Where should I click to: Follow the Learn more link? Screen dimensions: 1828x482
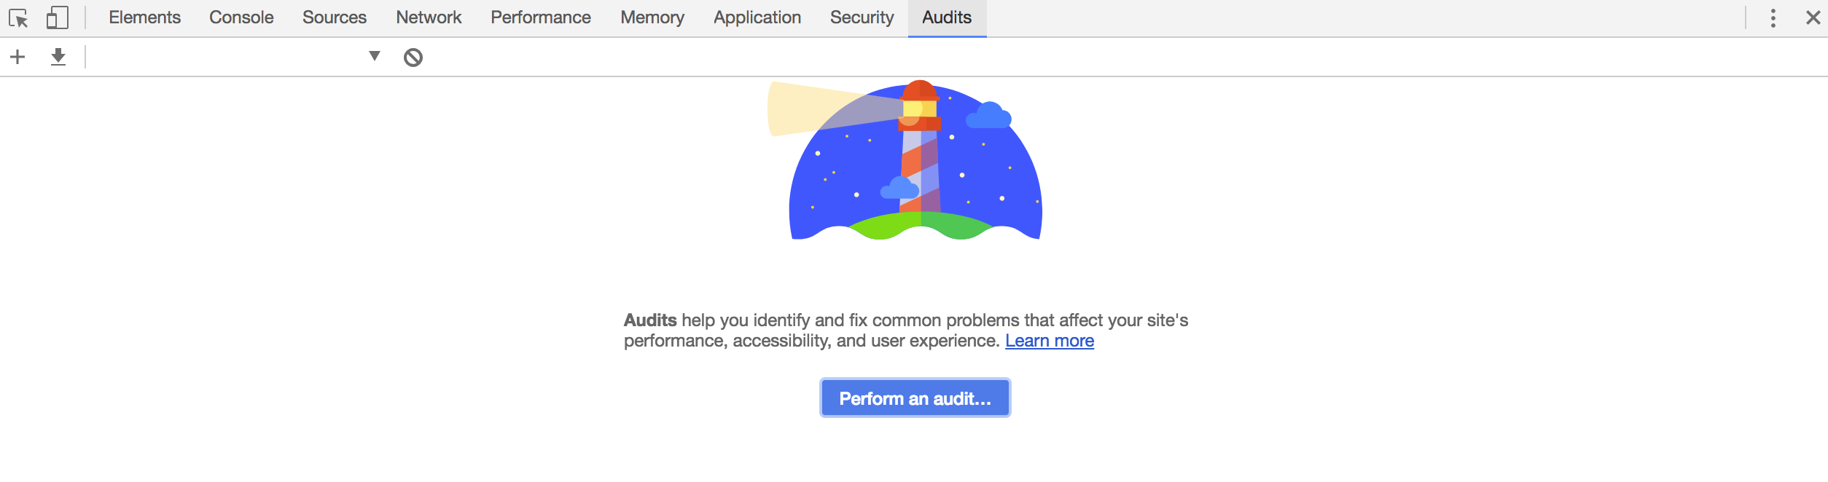(1050, 341)
